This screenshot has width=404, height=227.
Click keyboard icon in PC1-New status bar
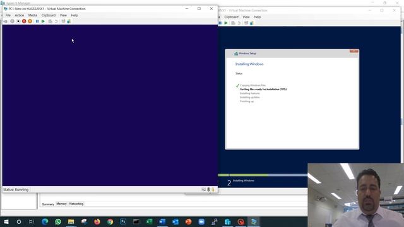pyautogui.click(x=203, y=190)
